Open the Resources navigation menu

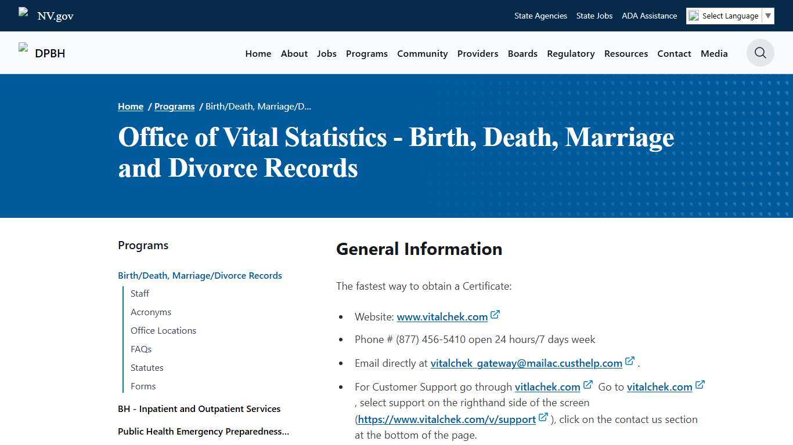tap(626, 53)
